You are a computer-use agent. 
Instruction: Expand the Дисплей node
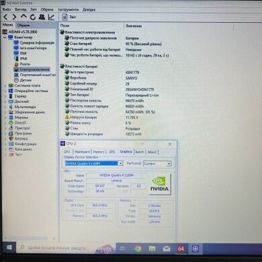click(5, 101)
